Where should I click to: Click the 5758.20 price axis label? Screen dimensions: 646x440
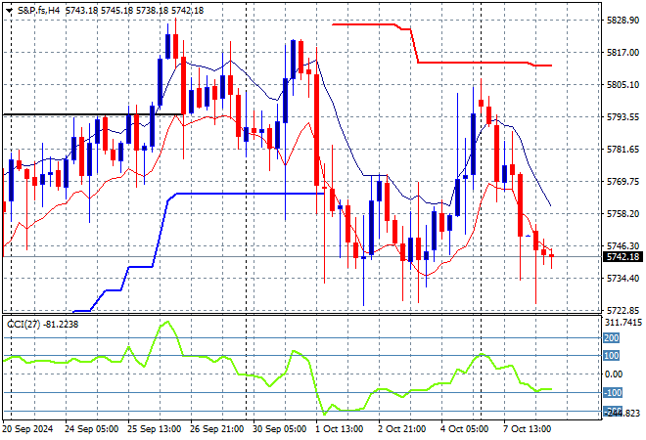click(x=623, y=213)
